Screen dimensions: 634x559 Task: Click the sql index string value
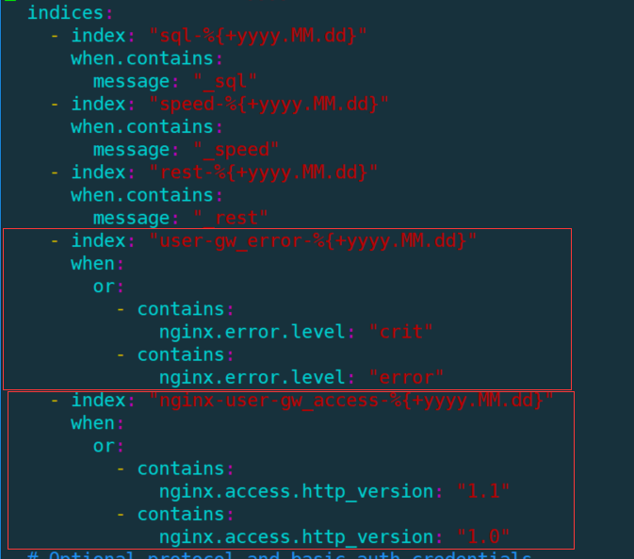point(258,36)
